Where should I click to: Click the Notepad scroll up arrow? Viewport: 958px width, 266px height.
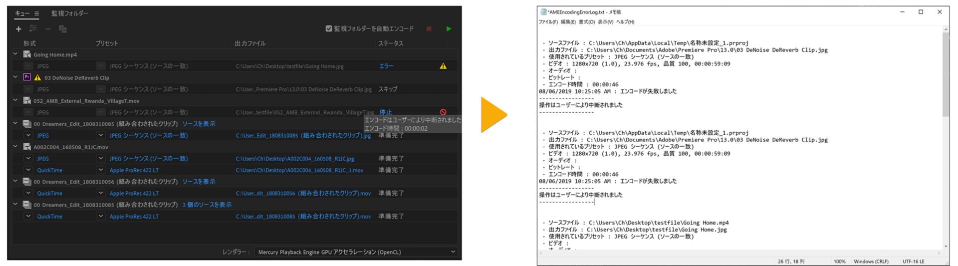pyautogui.click(x=946, y=29)
